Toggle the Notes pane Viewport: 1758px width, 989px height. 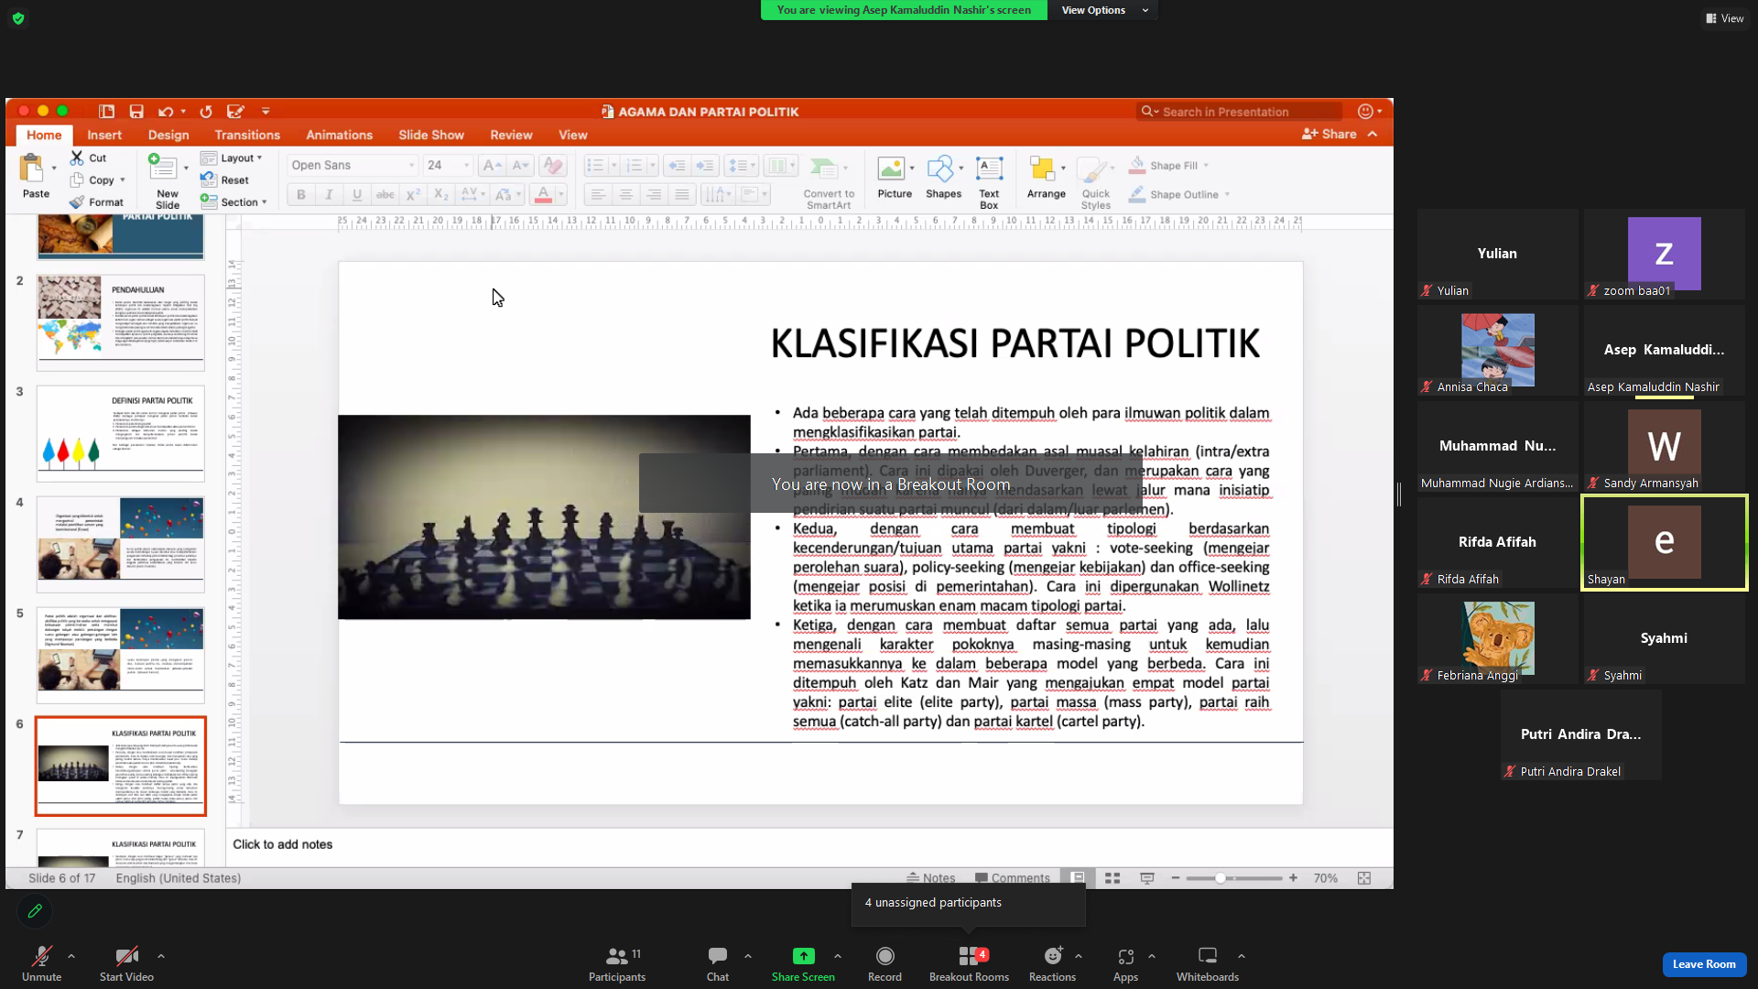pos(930,878)
